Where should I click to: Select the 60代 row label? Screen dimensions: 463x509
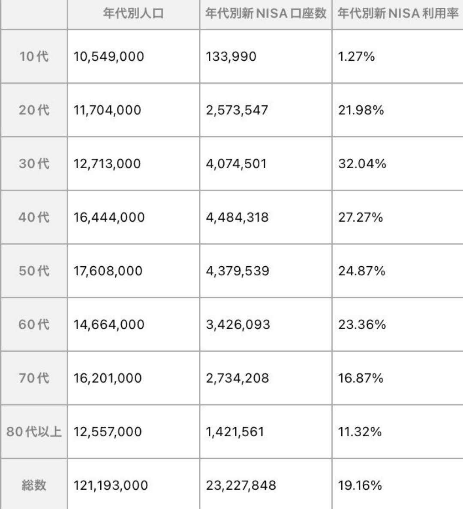click(x=34, y=324)
